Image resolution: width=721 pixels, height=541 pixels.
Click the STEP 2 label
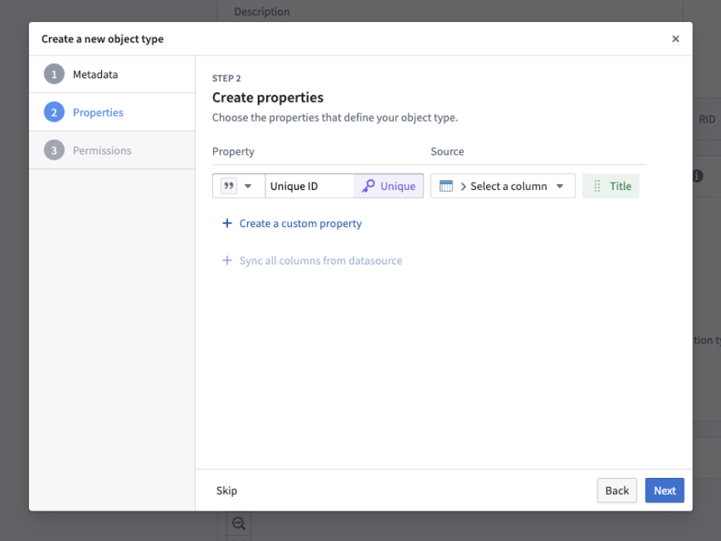(x=226, y=78)
